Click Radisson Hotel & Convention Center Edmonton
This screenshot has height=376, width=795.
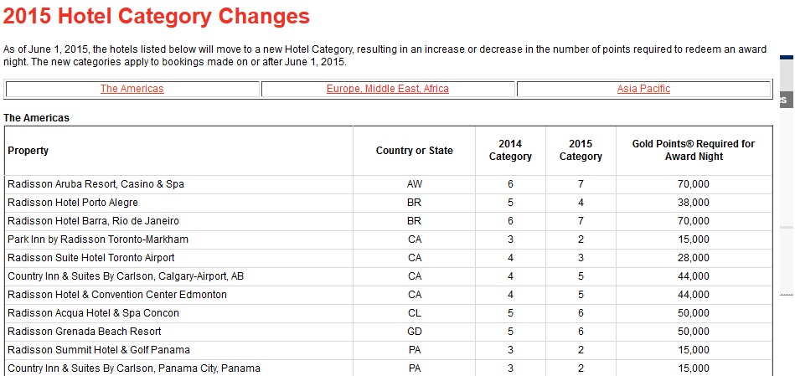[117, 295]
